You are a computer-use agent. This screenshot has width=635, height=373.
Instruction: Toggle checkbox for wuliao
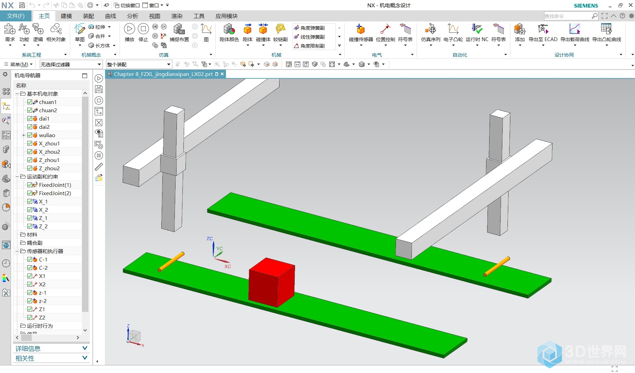click(x=30, y=135)
